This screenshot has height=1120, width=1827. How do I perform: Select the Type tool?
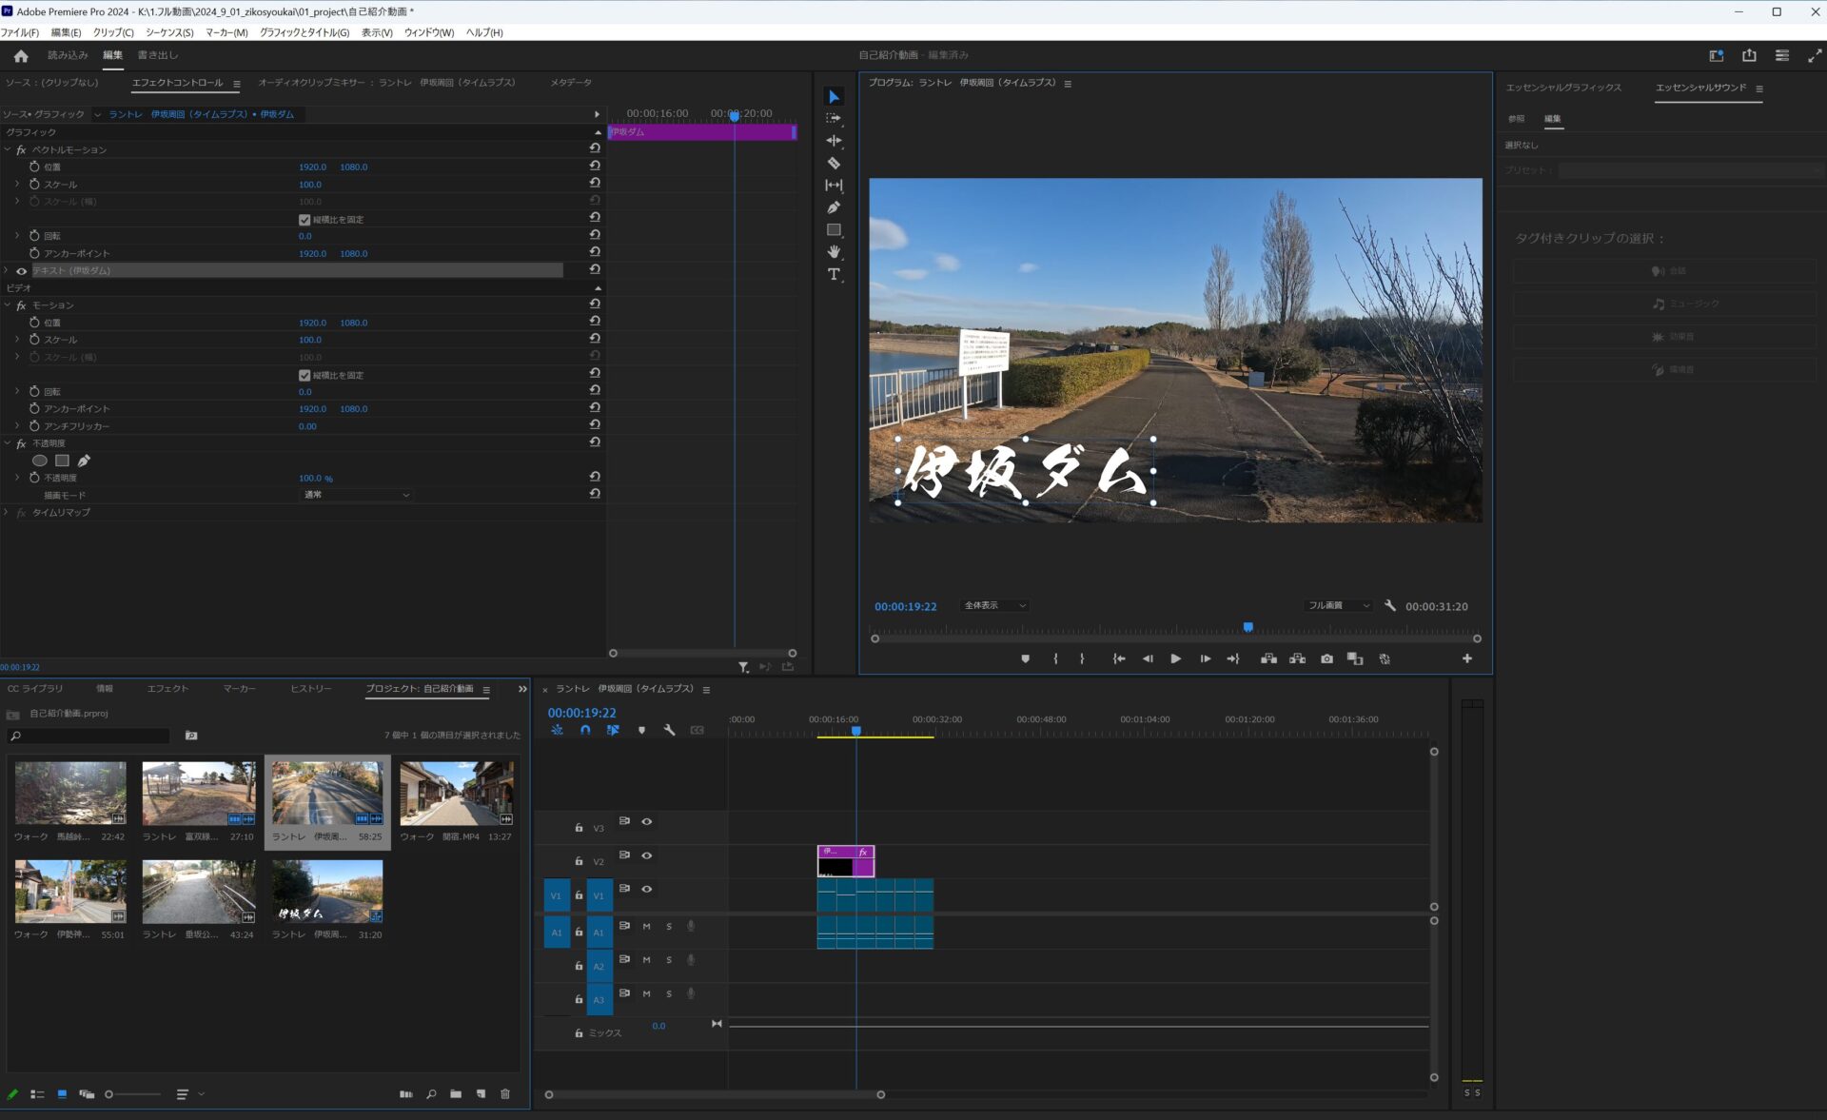point(834,274)
